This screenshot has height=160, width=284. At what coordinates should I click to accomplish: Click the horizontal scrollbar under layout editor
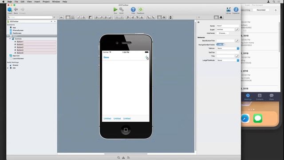coord(126,154)
